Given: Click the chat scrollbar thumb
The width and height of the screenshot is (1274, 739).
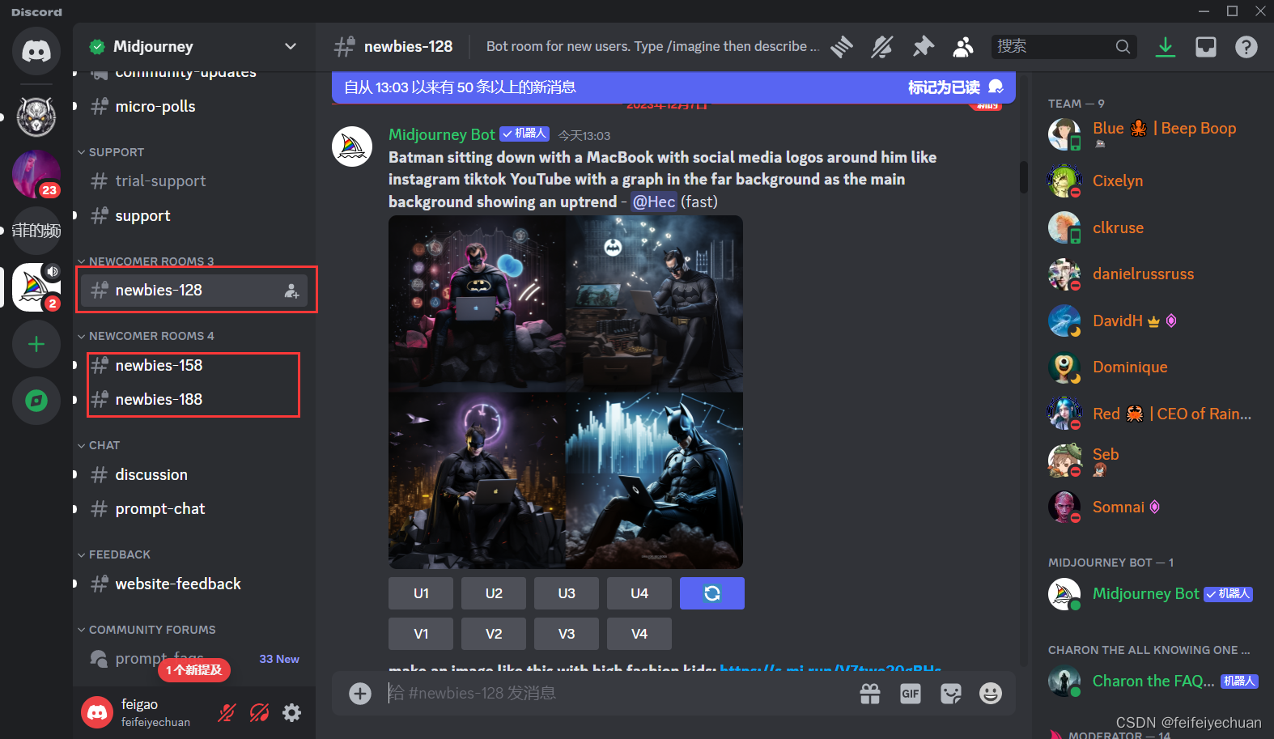Looking at the screenshot, I should [1024, 177].
